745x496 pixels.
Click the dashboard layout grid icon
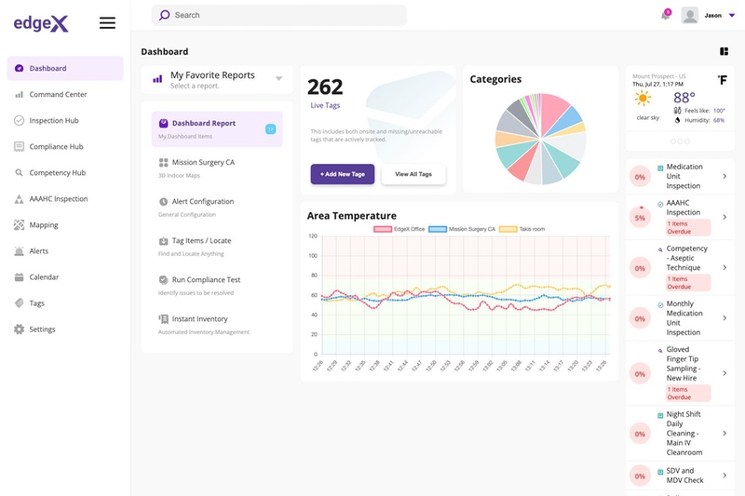click(724, 52)
